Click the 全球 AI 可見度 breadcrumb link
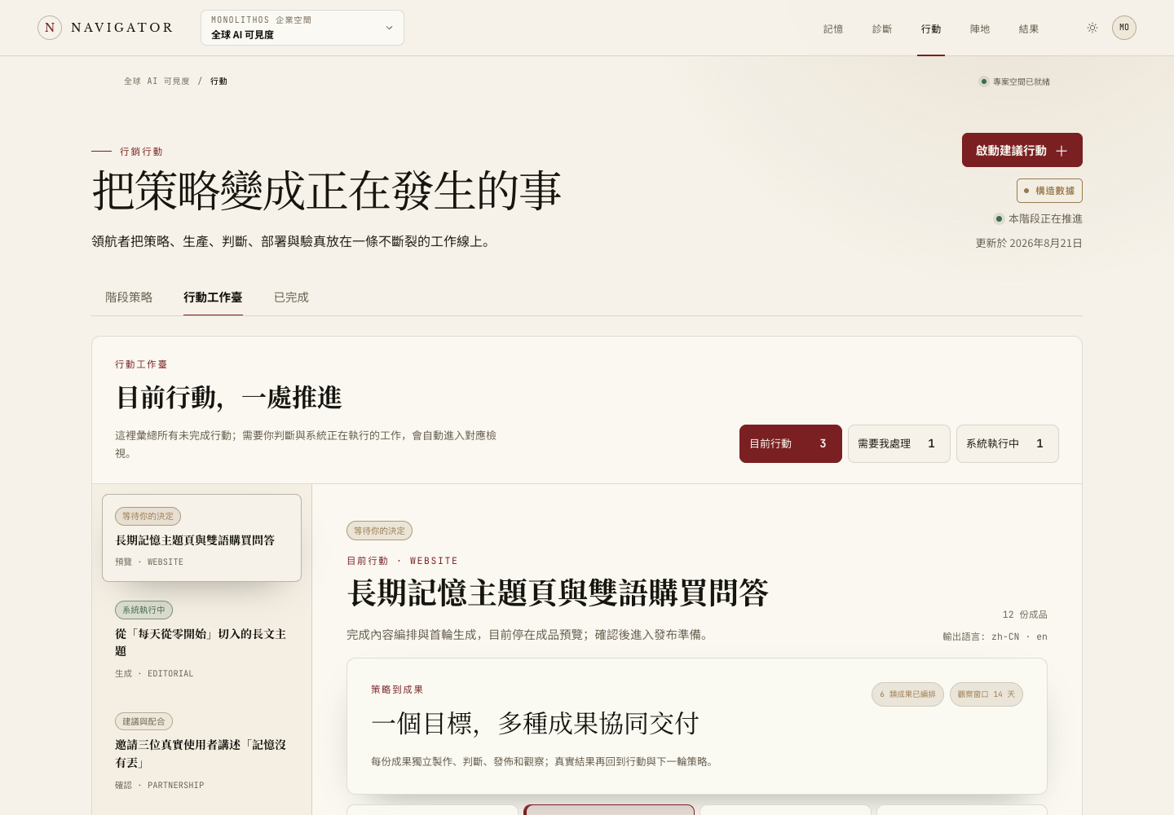Viewport: 1174px width, 815px height. click(x=157, y=81)
